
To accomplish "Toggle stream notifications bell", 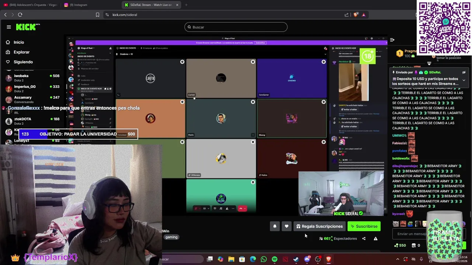I will (x=275, y=226).
